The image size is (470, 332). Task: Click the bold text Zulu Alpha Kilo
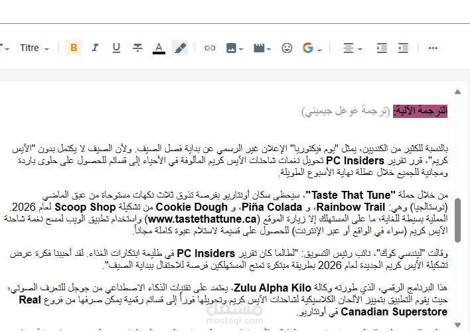coord(272,288)
